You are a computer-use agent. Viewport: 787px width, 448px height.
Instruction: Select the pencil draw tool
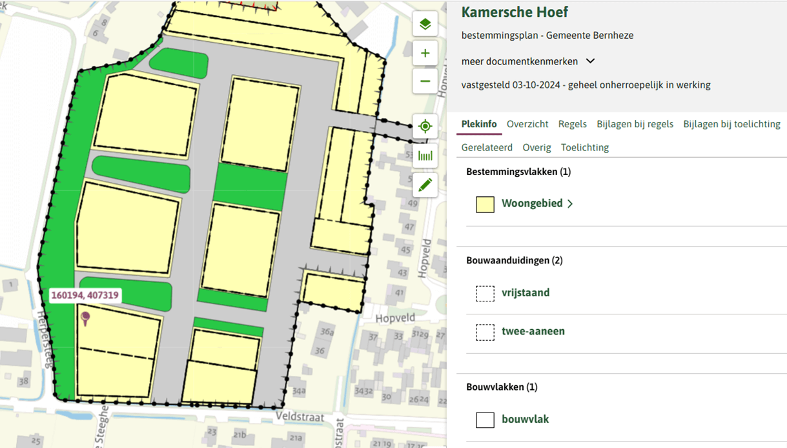click(x=425, y=185)
